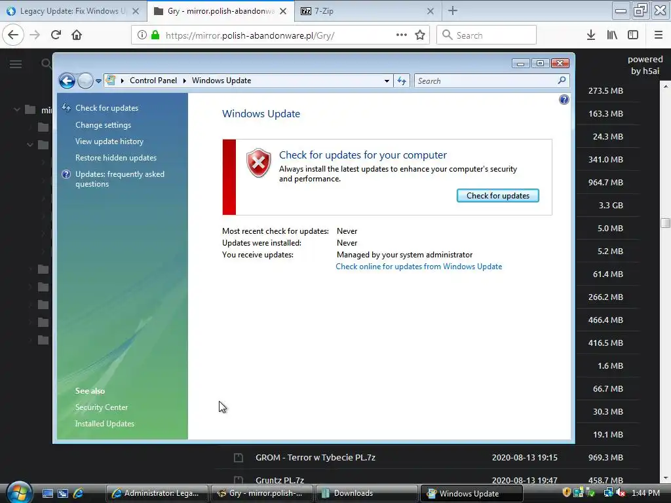Image resolution: width=671 pixels, height=503 pixels.
Task: Click the Check for updates button
Action: point(498,195)
